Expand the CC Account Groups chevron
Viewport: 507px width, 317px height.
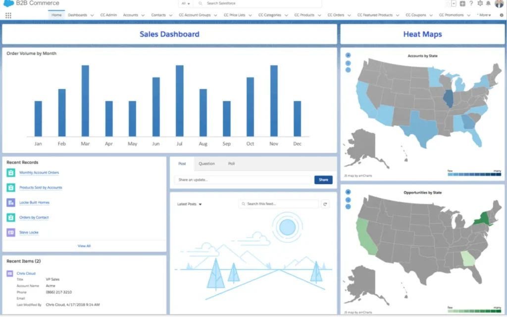(215, 15)
